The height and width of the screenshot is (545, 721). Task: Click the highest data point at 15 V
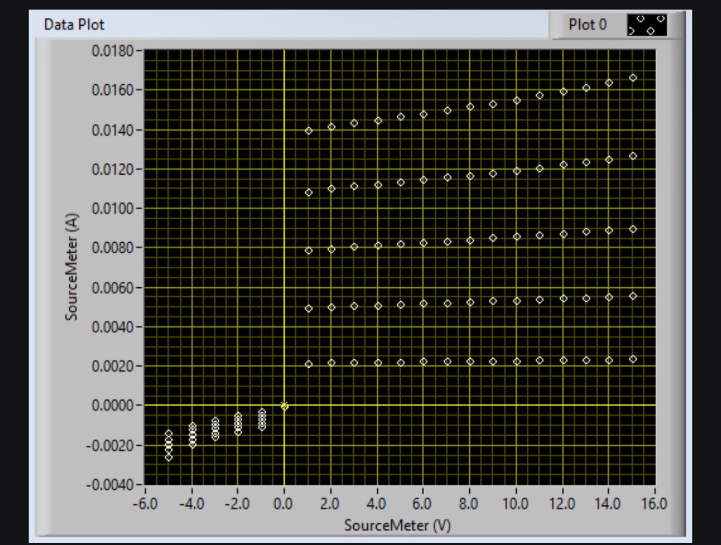(633, 78)
